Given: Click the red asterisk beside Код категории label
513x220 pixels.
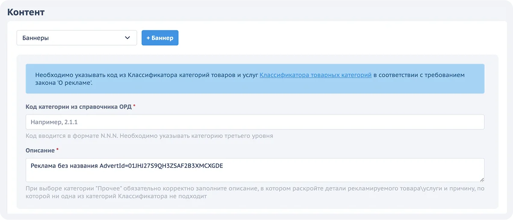Looking at the screenshot, I should coord(134,106).
